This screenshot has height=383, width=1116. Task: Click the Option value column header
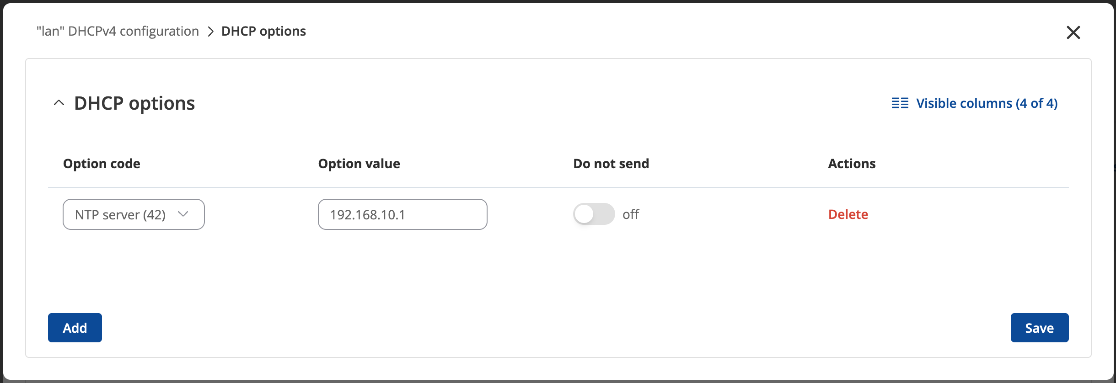359,164
